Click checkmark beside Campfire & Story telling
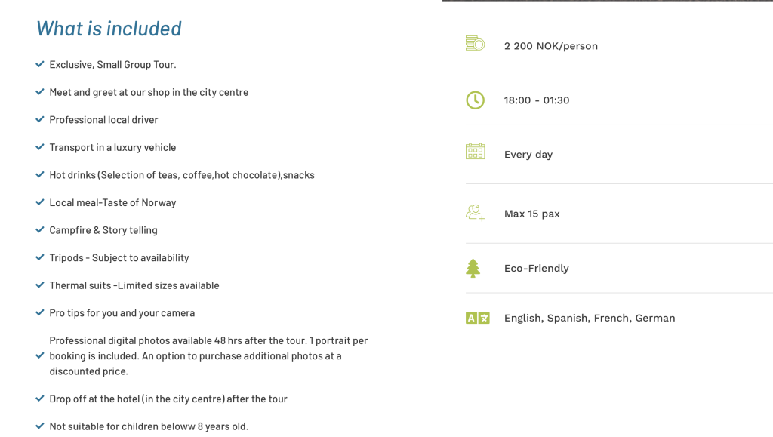Screen dimensions: 773x437 (x=40, y=229)
